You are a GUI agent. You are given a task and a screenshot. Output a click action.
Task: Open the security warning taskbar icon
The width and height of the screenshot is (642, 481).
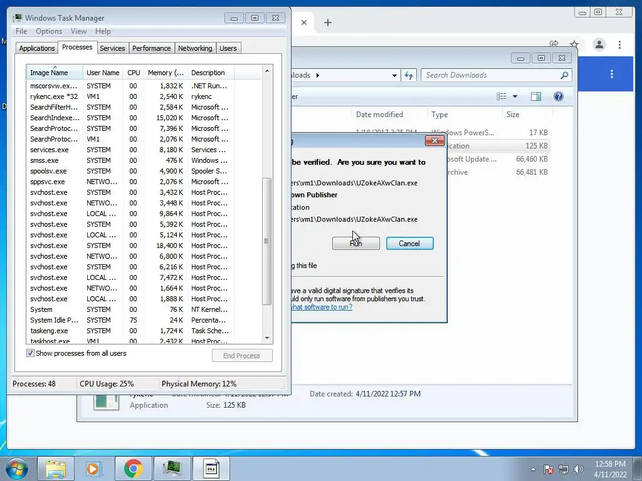pos(211,468)
